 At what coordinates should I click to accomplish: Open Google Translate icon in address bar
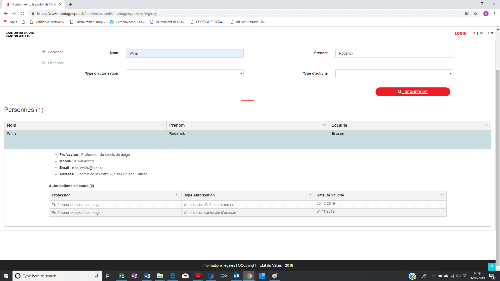coord(467,14)
